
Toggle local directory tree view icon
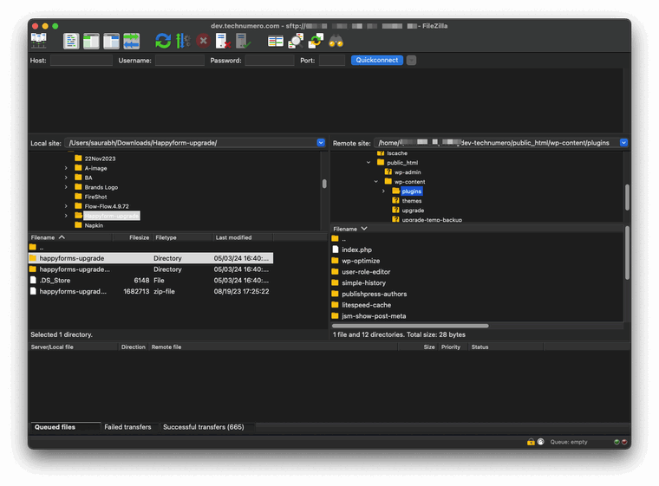click(91, 42)
